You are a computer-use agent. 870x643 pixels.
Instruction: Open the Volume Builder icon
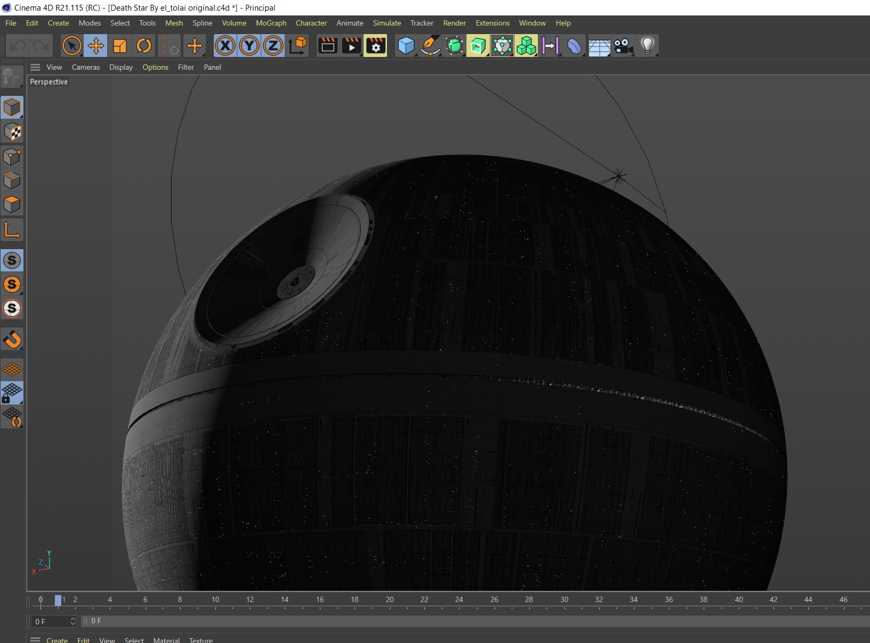(526, 46)
